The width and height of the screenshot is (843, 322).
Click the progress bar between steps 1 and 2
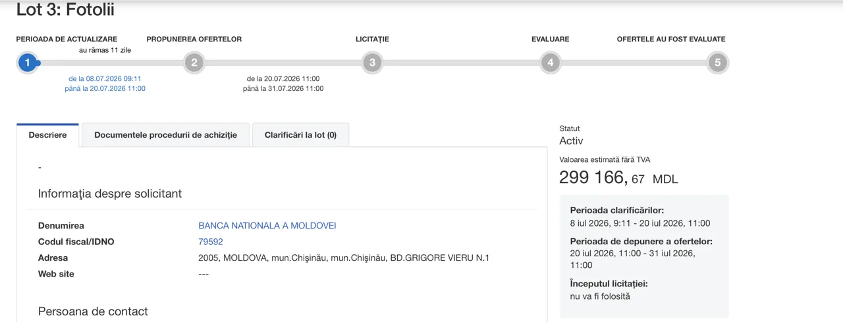tap(111, 63)
